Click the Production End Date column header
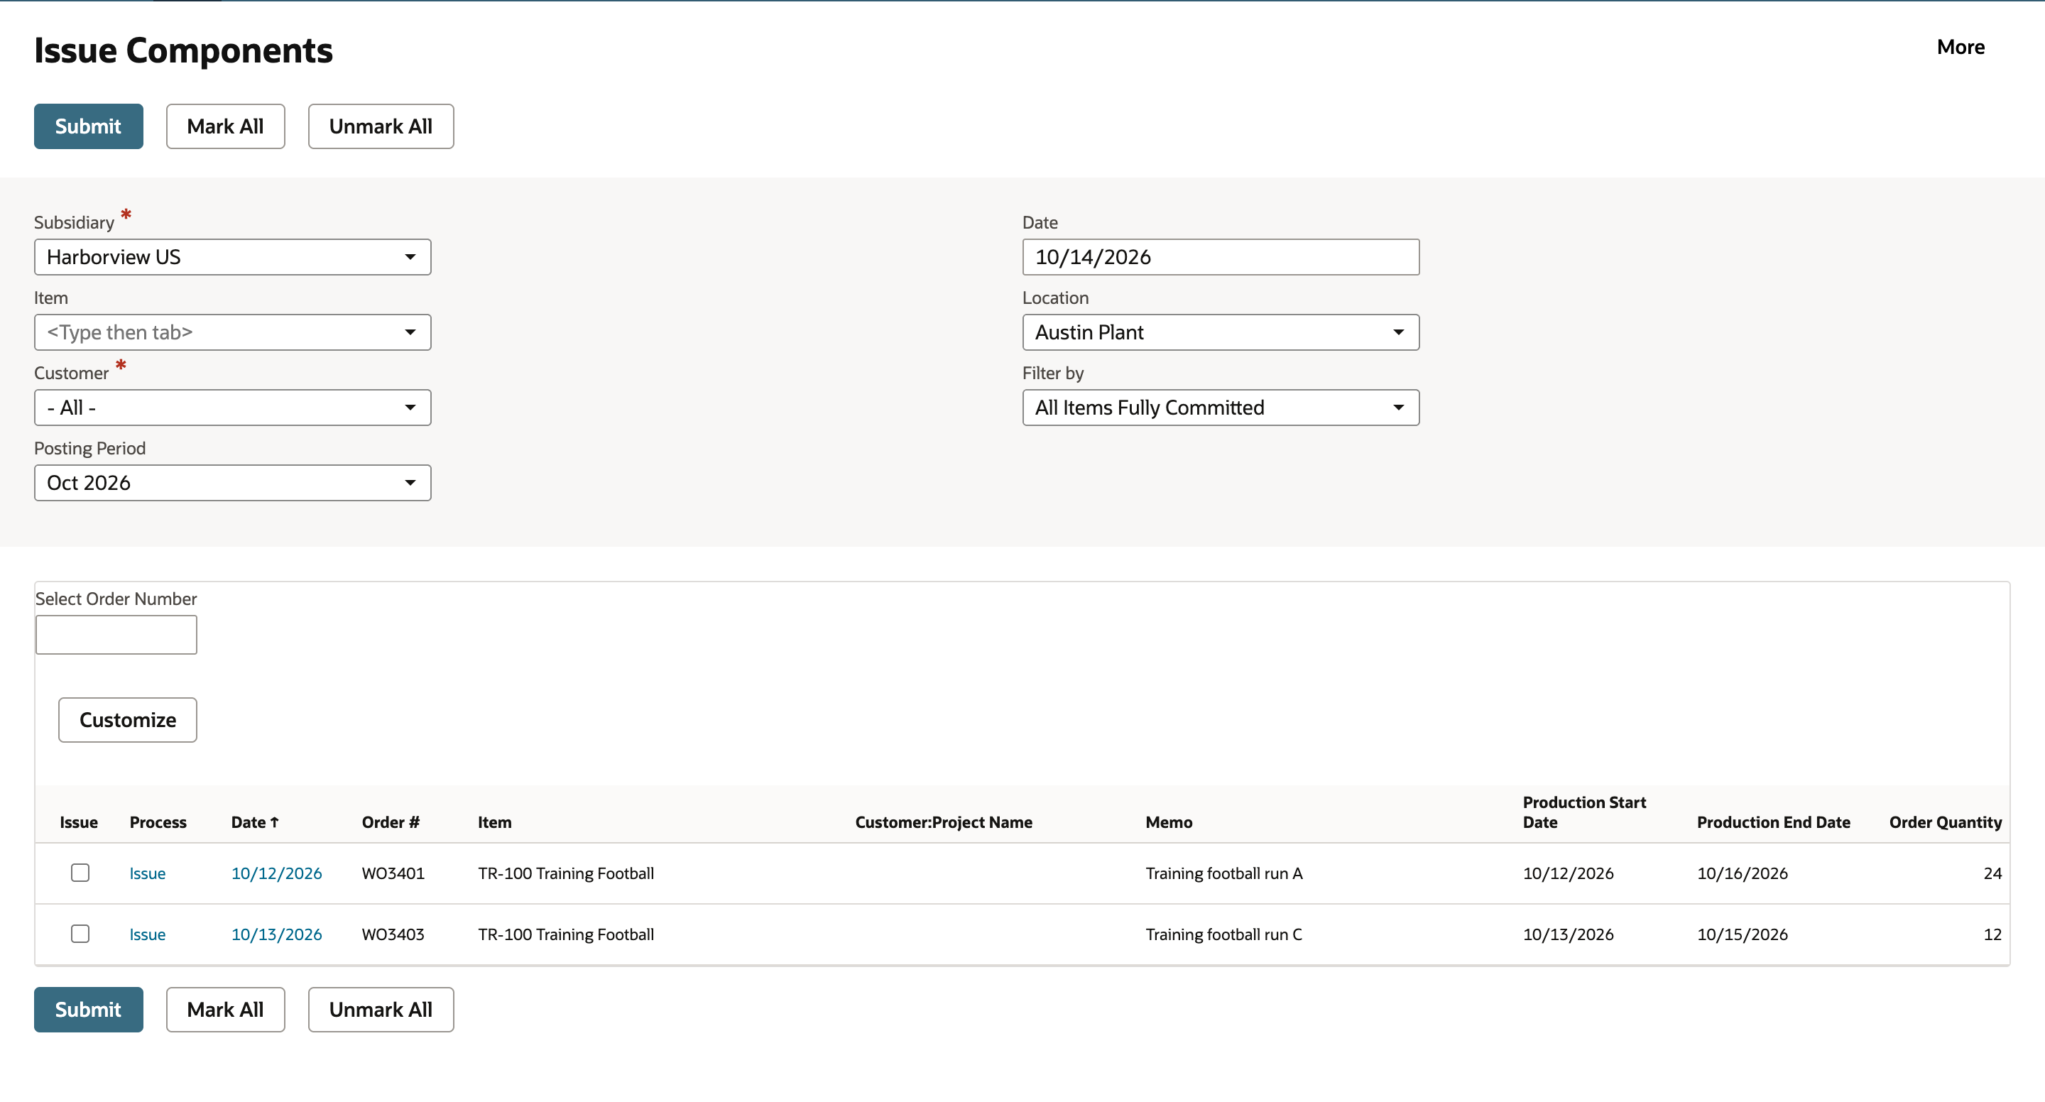Screen dimensions: 2045x1102 click(x=1774, y=822)
